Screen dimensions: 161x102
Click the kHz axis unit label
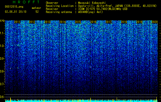point(2,21)
